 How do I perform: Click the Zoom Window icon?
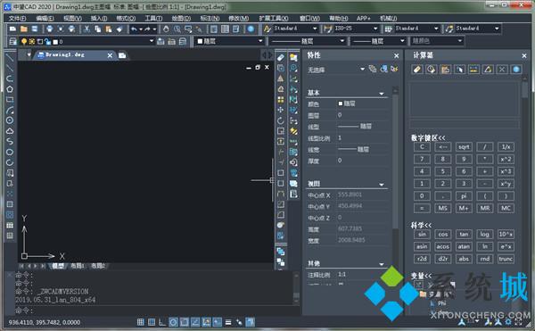click(188, 29)
